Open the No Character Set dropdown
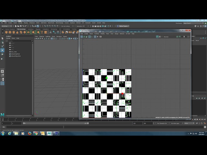 click(x=162, y=123)
